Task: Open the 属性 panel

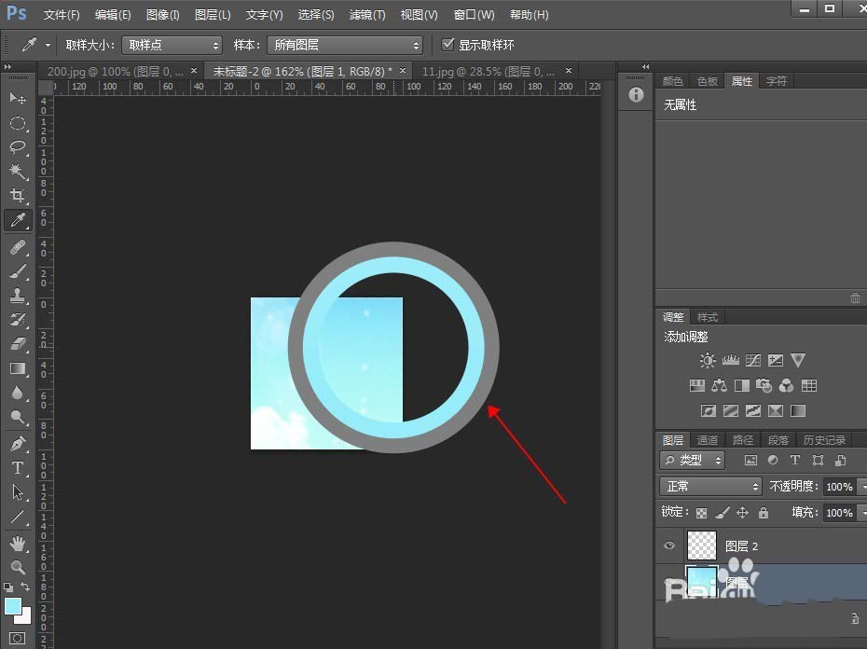Action: (x=742, y=80)
